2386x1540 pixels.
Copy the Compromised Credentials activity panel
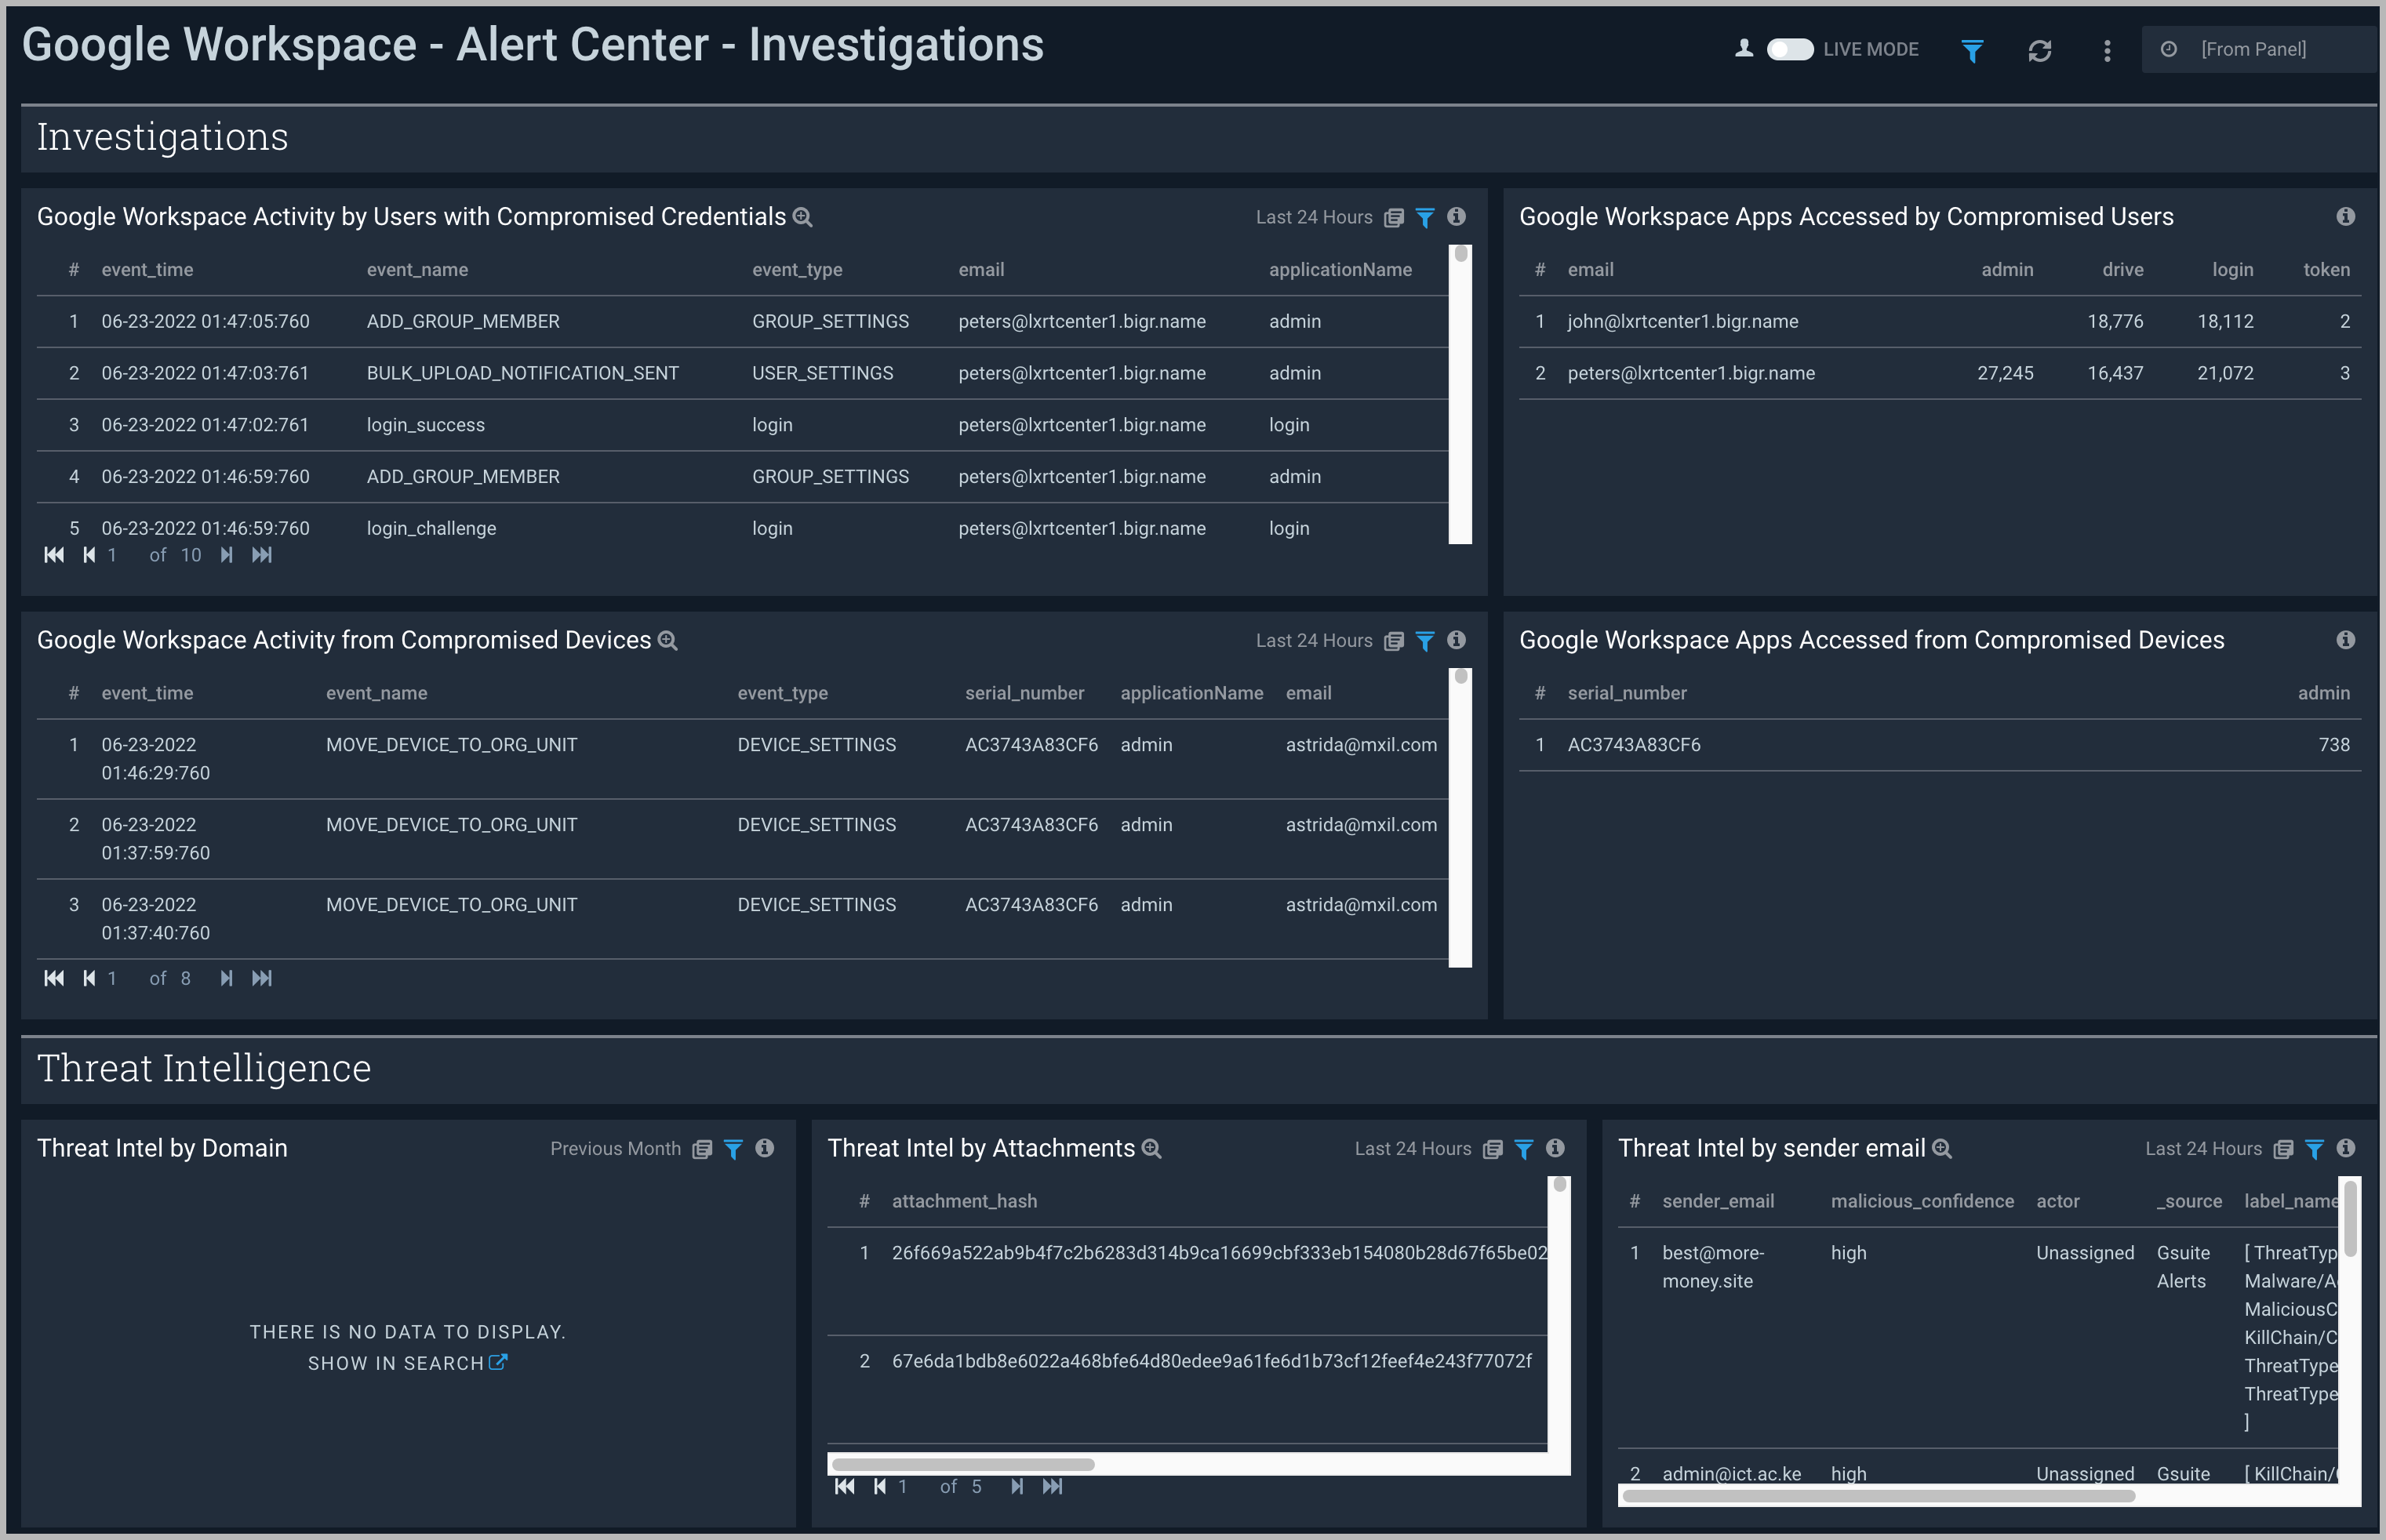[1393, 217]
